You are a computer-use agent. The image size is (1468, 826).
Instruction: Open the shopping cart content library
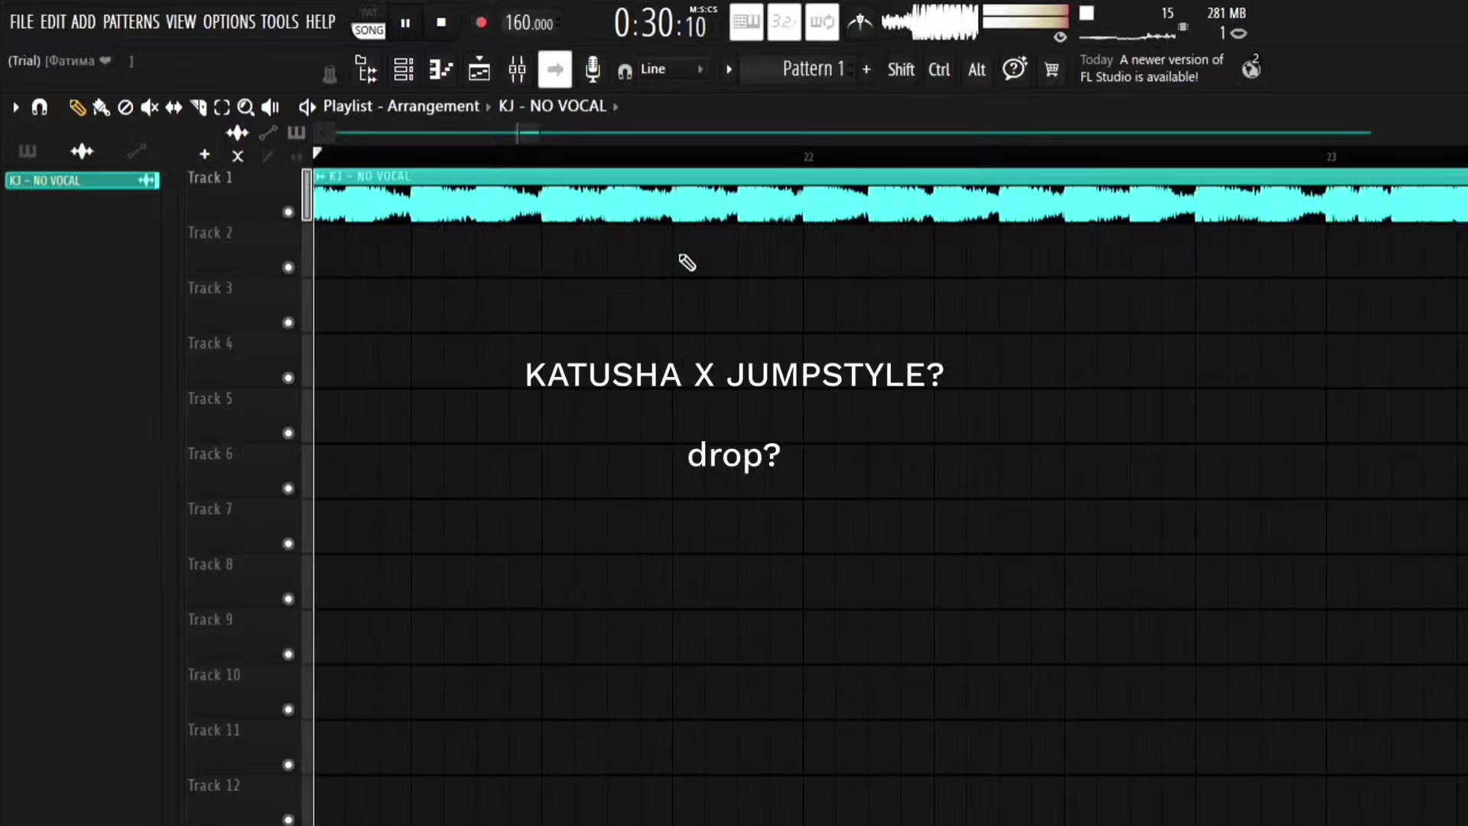tap(1052, 70)
